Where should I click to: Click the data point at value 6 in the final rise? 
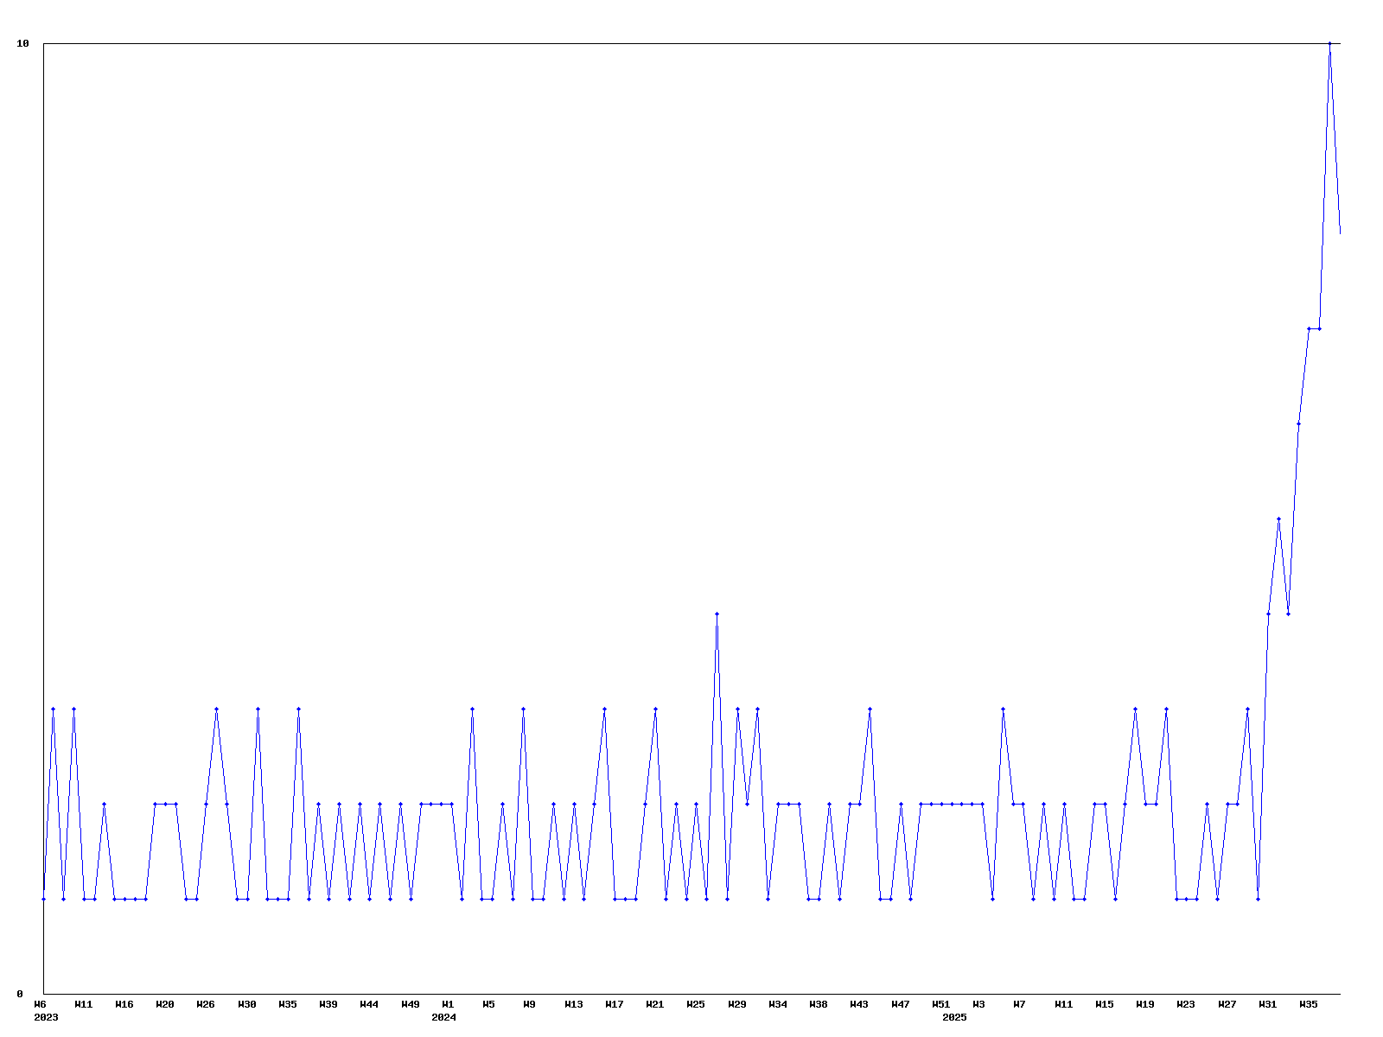(x=1298, y=423)
